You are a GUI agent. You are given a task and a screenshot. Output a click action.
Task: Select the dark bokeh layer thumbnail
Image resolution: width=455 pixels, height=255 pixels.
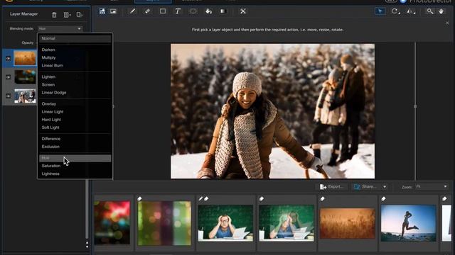tap(26, 76)
